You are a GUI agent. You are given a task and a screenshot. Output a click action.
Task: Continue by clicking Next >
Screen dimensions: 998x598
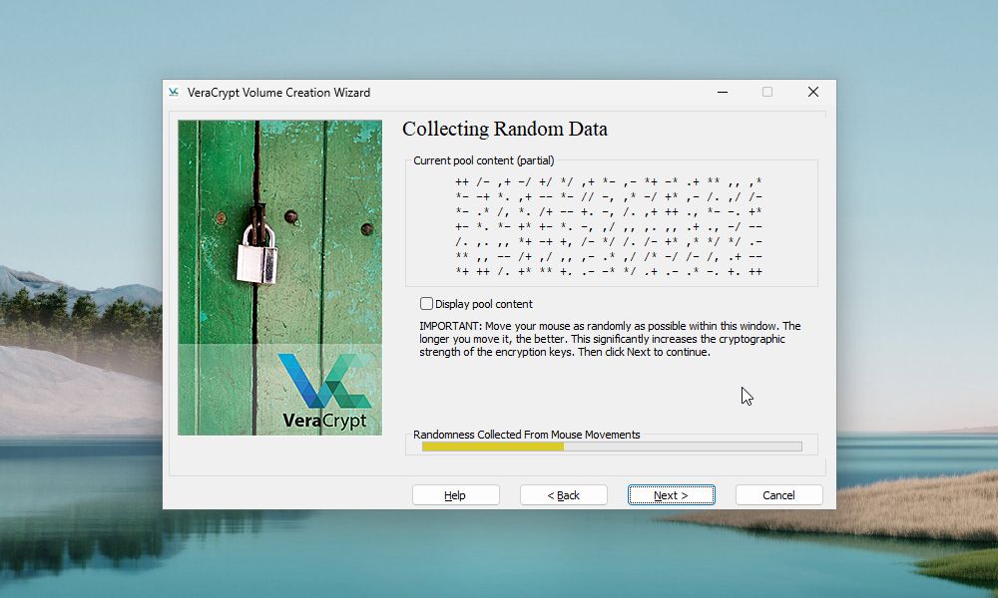(671, 495)
